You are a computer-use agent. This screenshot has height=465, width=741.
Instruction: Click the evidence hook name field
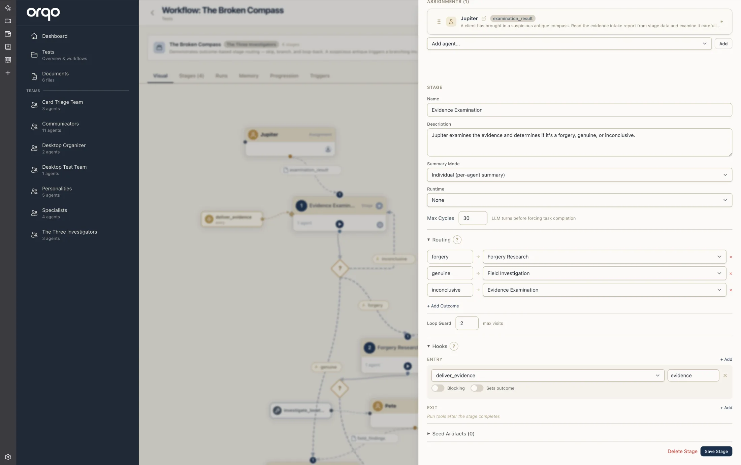pyautogui.click(x=693, y=375)
